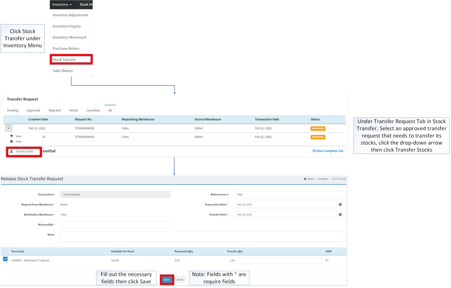Screen dimensions: 451x288
Task: Select Sales Return from the menu
Action: (62, 71)
